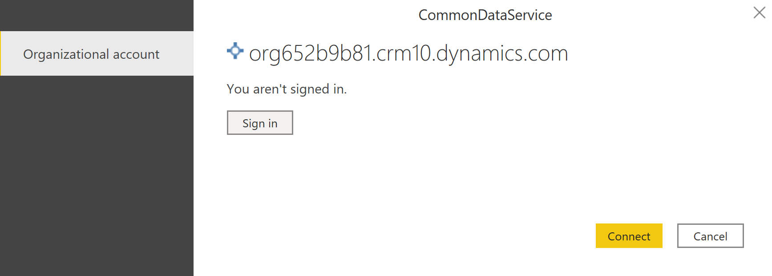Highlight the yellow bar on Organizational account
772x276 pixels.
pyautogui.click(x=1, y=53)
